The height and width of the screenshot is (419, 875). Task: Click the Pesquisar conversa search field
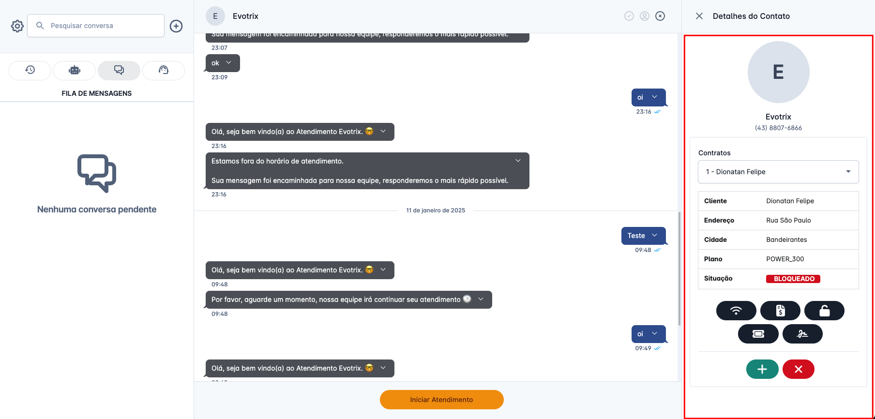[x=96, y=26]
